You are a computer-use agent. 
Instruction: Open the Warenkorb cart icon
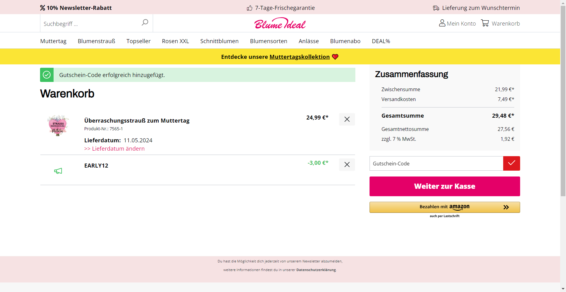(x=485, y=23)
